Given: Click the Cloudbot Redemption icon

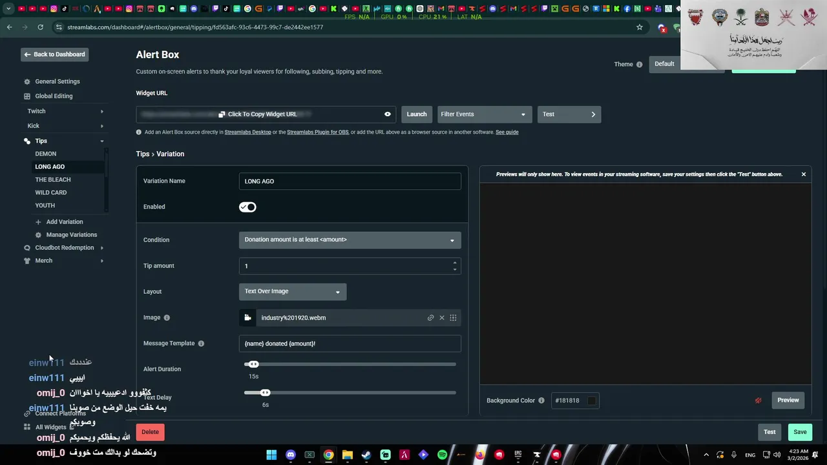Looking at the screenshot, I should click(27, 248).
